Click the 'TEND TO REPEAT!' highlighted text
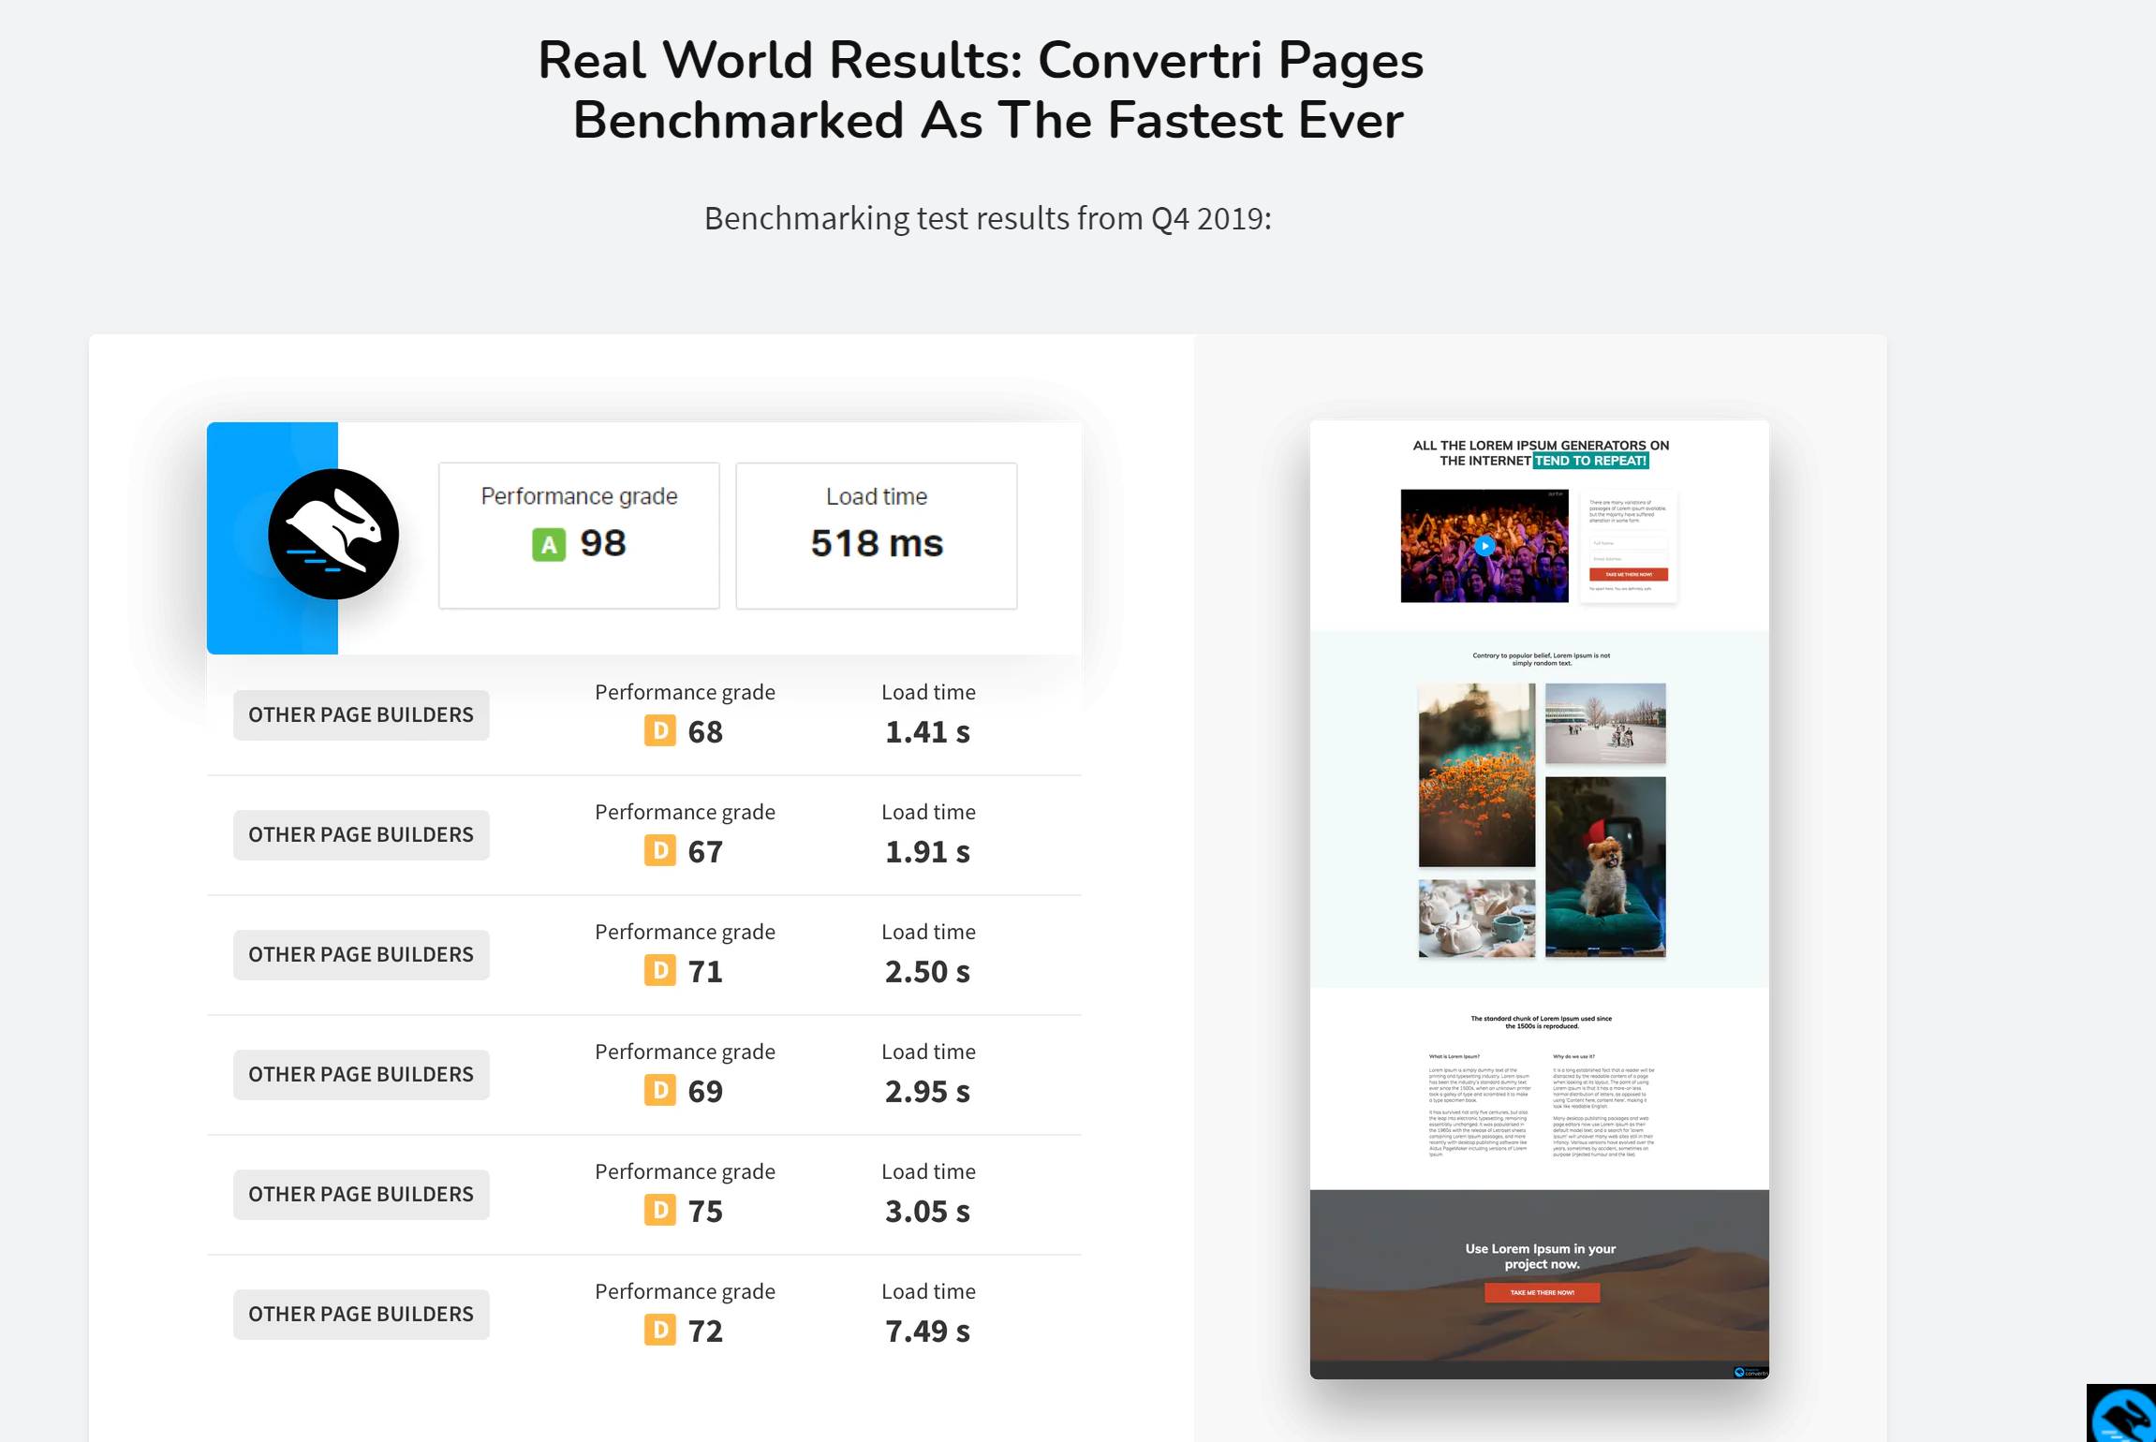Screen dimensions: 2156x1442 1590,461
